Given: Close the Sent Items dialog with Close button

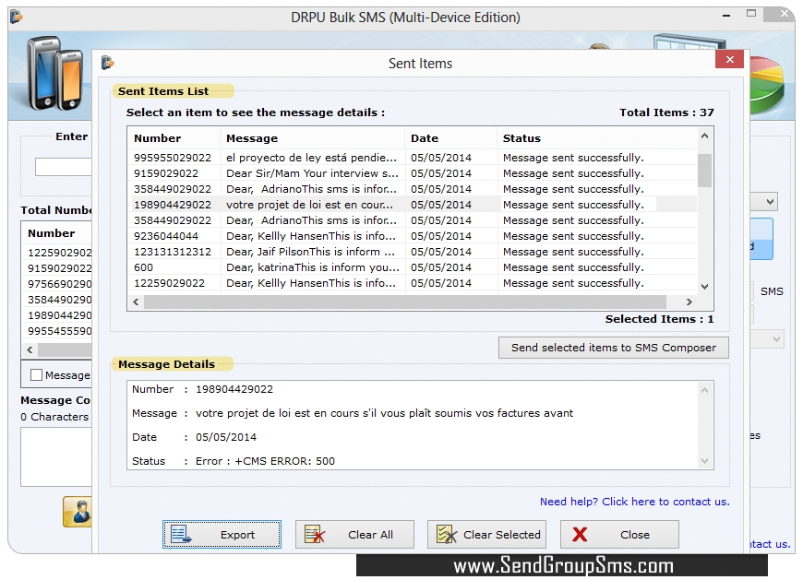Looking at the screenshot, I should pyautogui.click(x=619, y=535).
